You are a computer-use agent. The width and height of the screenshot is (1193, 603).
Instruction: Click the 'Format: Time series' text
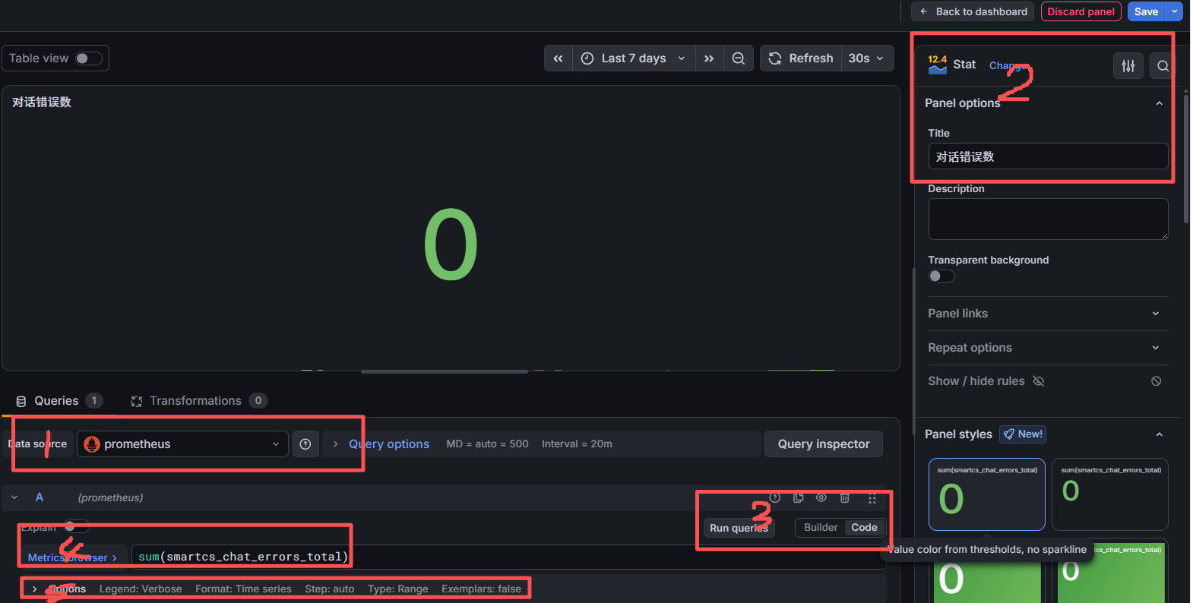point(243,589)
